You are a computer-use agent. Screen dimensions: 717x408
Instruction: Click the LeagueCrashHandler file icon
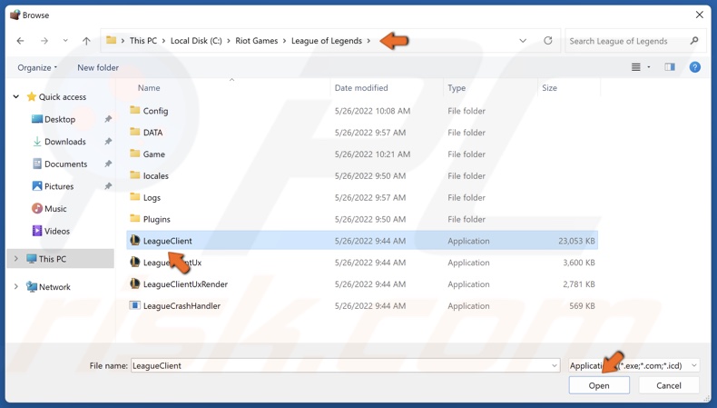(134, 305)
